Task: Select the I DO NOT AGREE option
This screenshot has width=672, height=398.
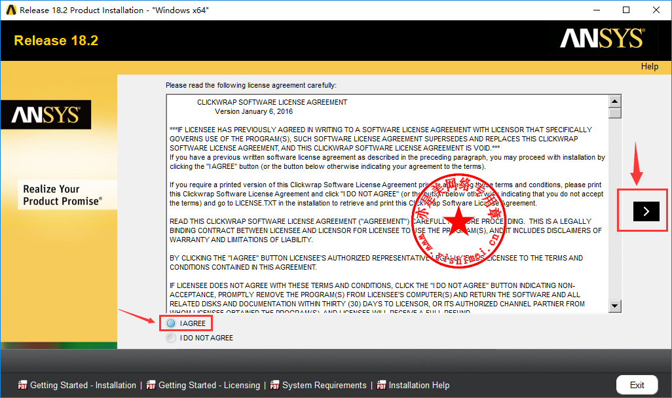Action: (x=171, y=338)
